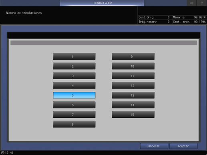
Task: Select tab count 1
Action: (74, 56)
